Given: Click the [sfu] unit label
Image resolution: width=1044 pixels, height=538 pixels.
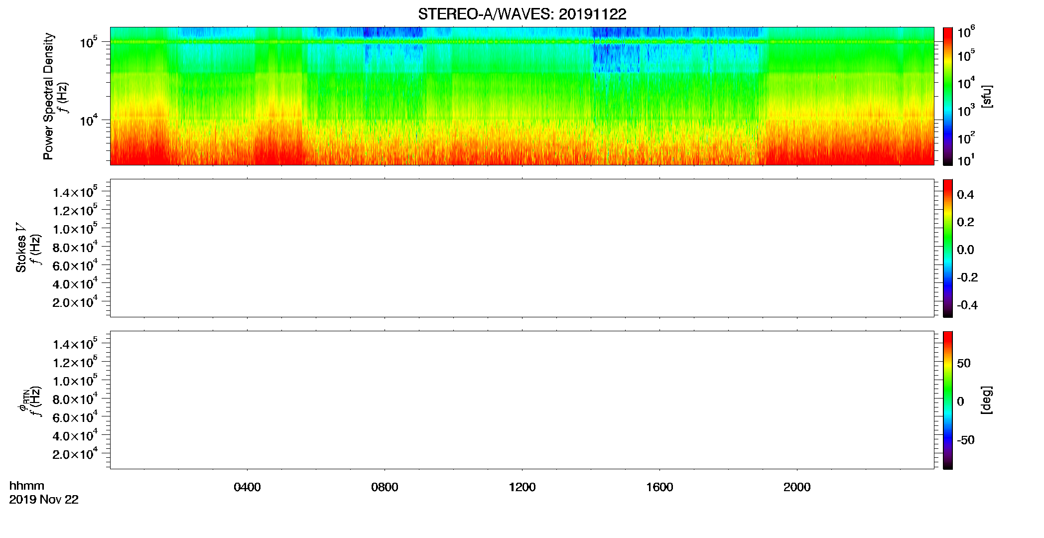Looking at the screenshot, I should tap(986, 96).
